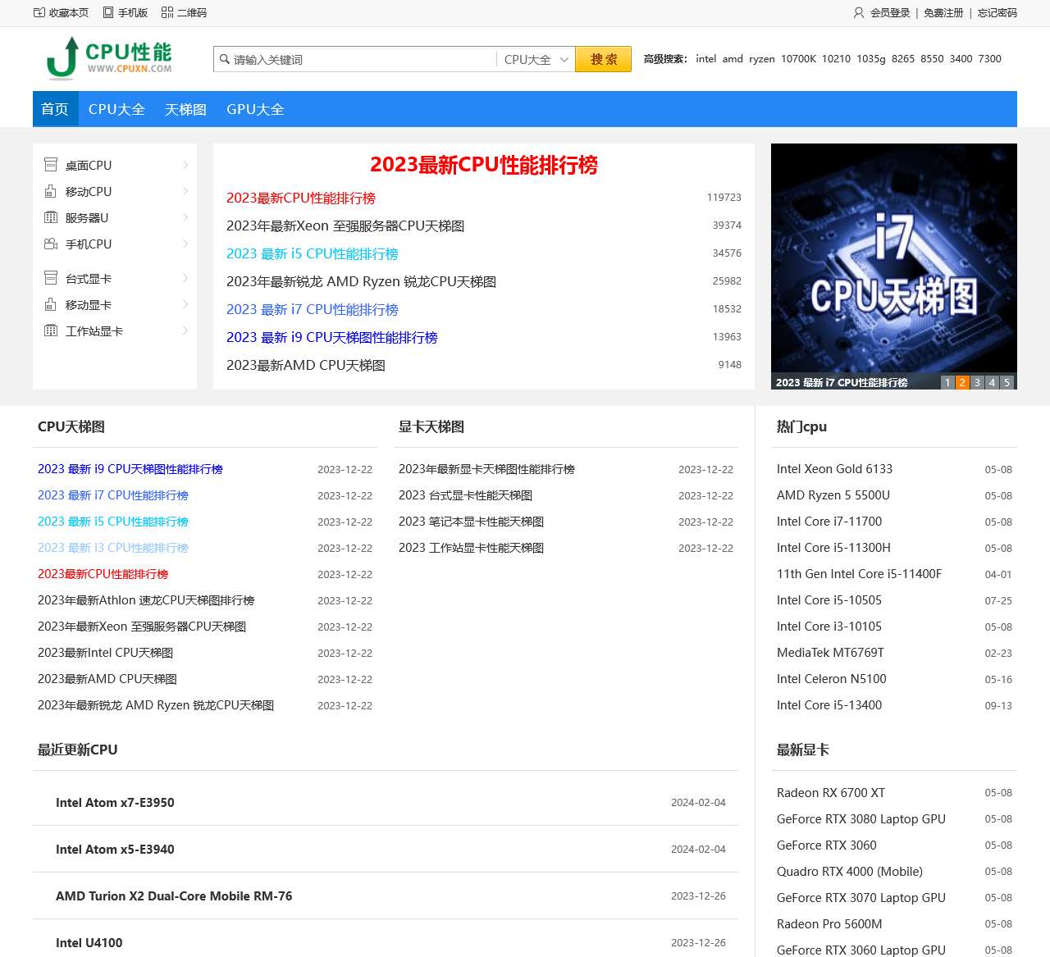Screen dimensions: 1050x957
Task: Open the 免费注册 registration link
Action: tap(943, 13)
